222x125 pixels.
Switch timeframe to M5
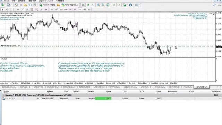pos(56,9)
